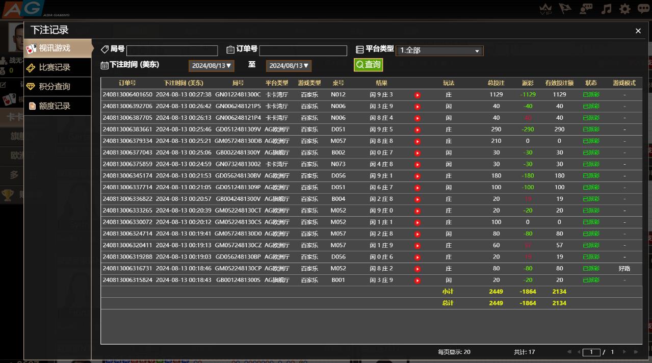Click the VIP crown icon

pos(546,9)
